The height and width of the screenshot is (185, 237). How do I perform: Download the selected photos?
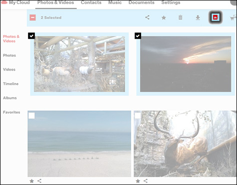click(198, 17)
